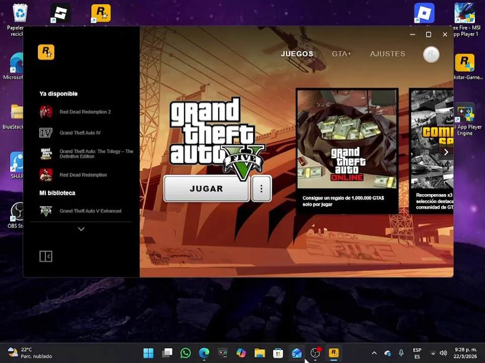Change the ESP ES input language
485x363 pixels.
417,353
